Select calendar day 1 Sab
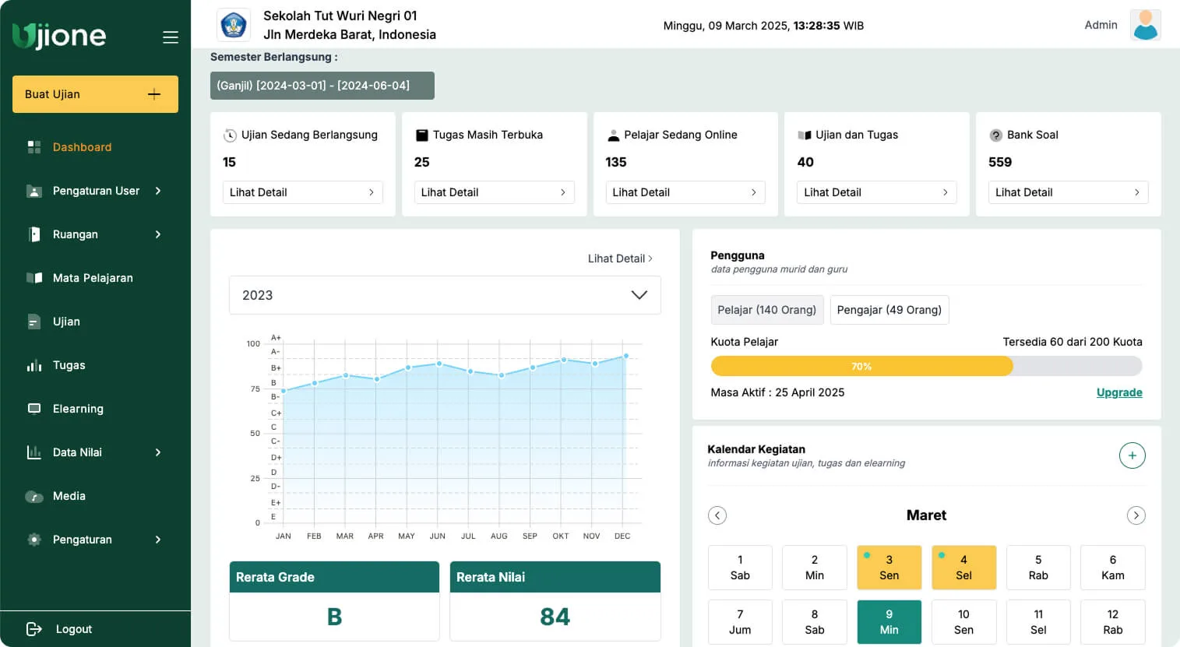 pos(740,568)
